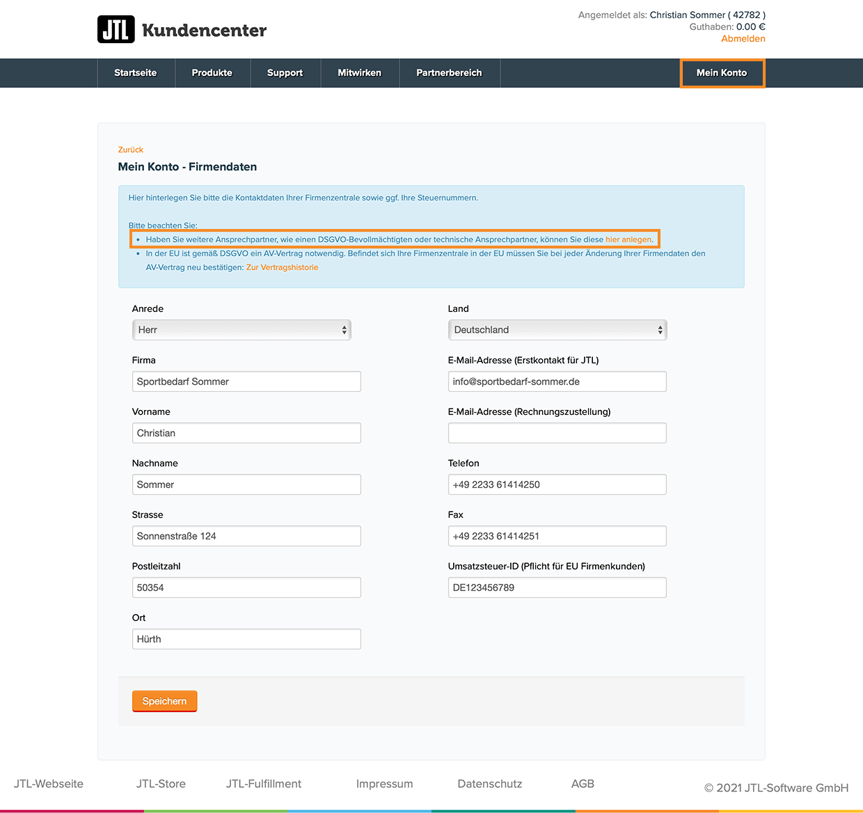
Task: Select the Postleitzahl field
Action: tap(246, 587)
